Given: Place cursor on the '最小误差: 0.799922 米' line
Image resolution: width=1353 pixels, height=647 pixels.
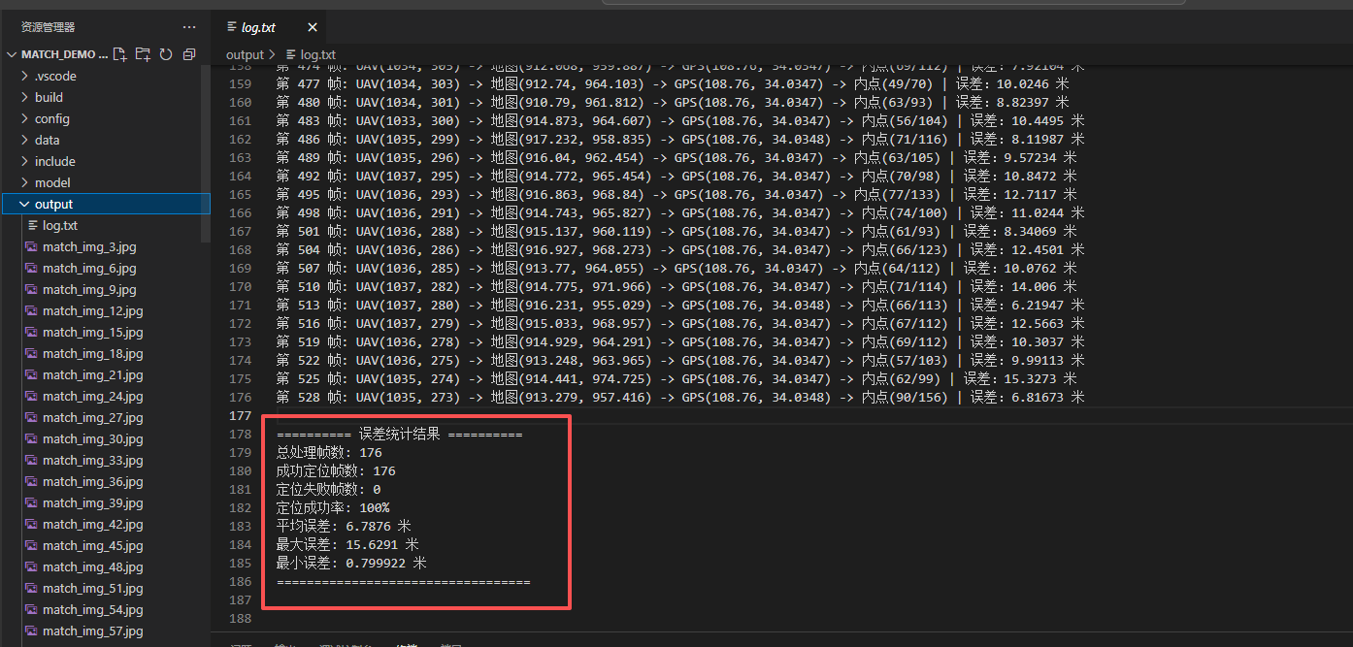Looking at the screenshot, I should (x=351, y=563).
